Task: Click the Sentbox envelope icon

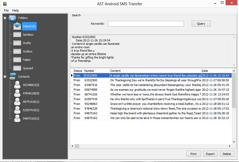Action: (x=17, y=35)
